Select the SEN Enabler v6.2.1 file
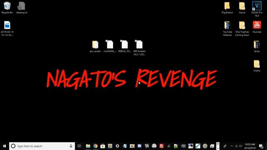Image resolution: width=267 pixels, height=150 pixels. pos(139,48)
